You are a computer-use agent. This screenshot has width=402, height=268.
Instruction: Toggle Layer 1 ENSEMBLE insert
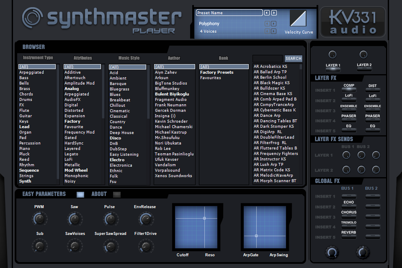349,110
